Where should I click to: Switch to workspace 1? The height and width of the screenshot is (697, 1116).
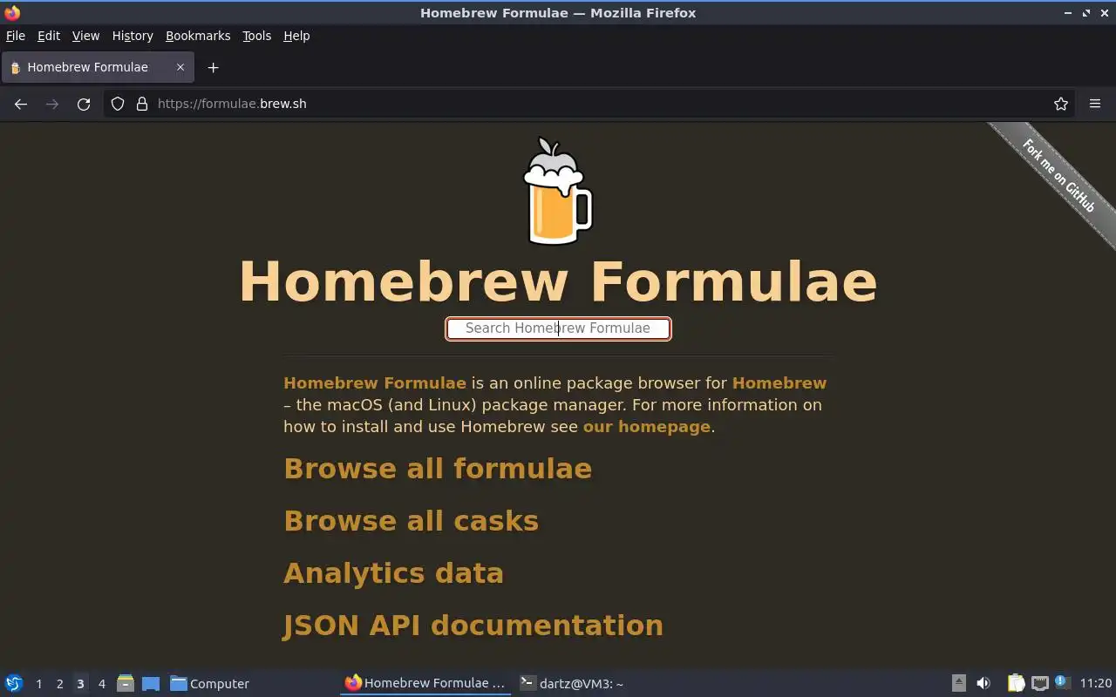38,684
